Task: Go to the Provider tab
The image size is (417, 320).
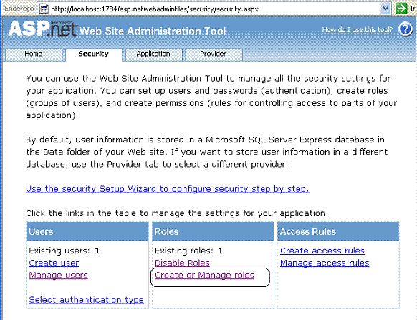Action: pos(214,54)
